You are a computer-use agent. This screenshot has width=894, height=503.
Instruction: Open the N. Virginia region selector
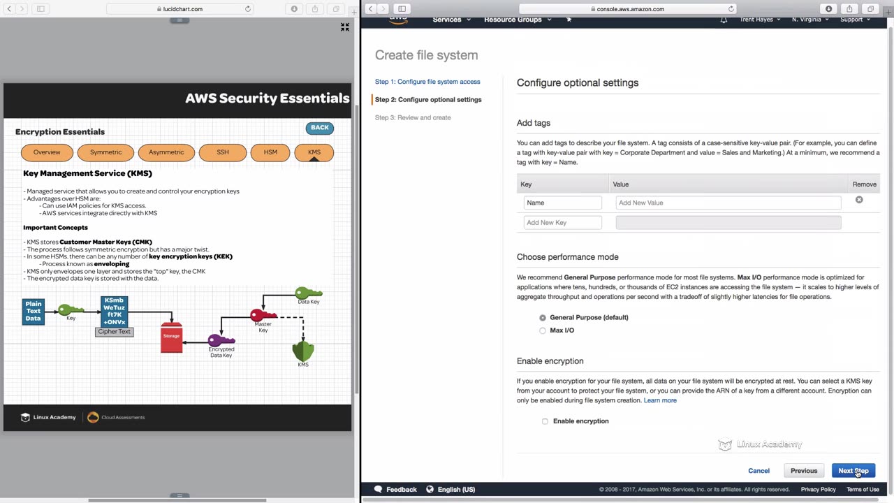[810, 20]
